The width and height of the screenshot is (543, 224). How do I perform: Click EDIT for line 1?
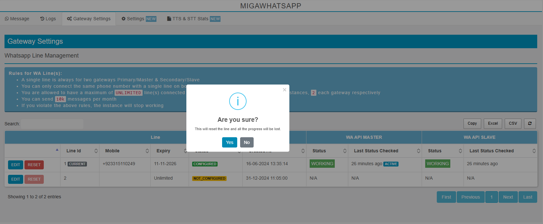pos(15,165)
